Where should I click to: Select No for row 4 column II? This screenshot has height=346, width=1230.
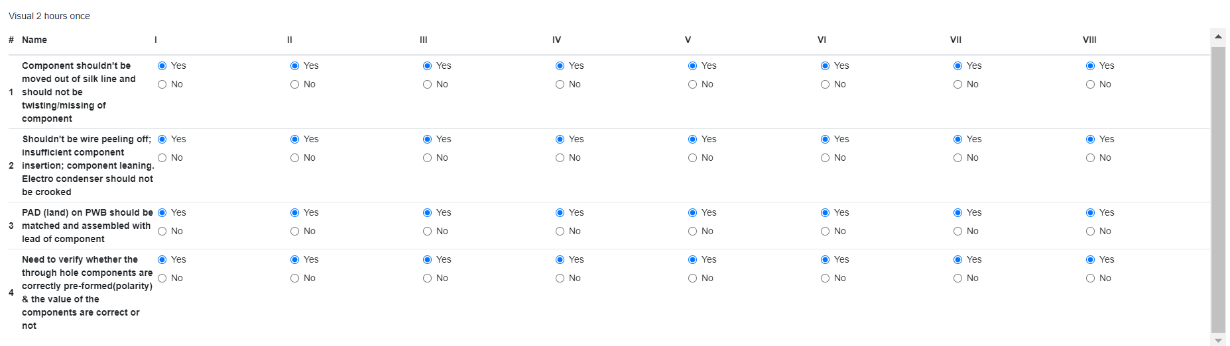[x=294, y=279]
